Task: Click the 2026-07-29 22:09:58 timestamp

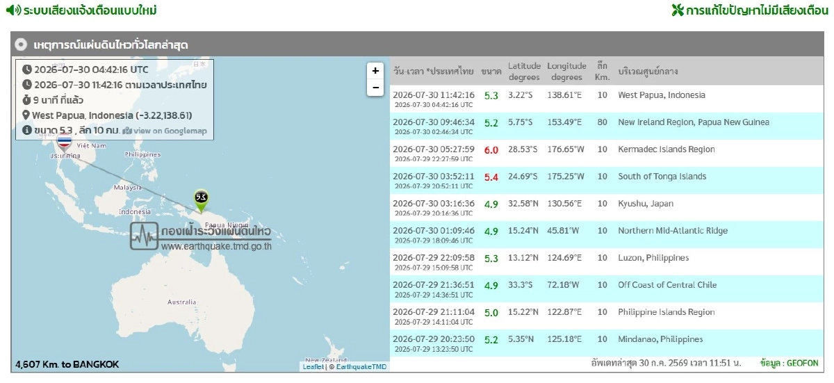Action: pyautogui.click(x=434, y=257)
